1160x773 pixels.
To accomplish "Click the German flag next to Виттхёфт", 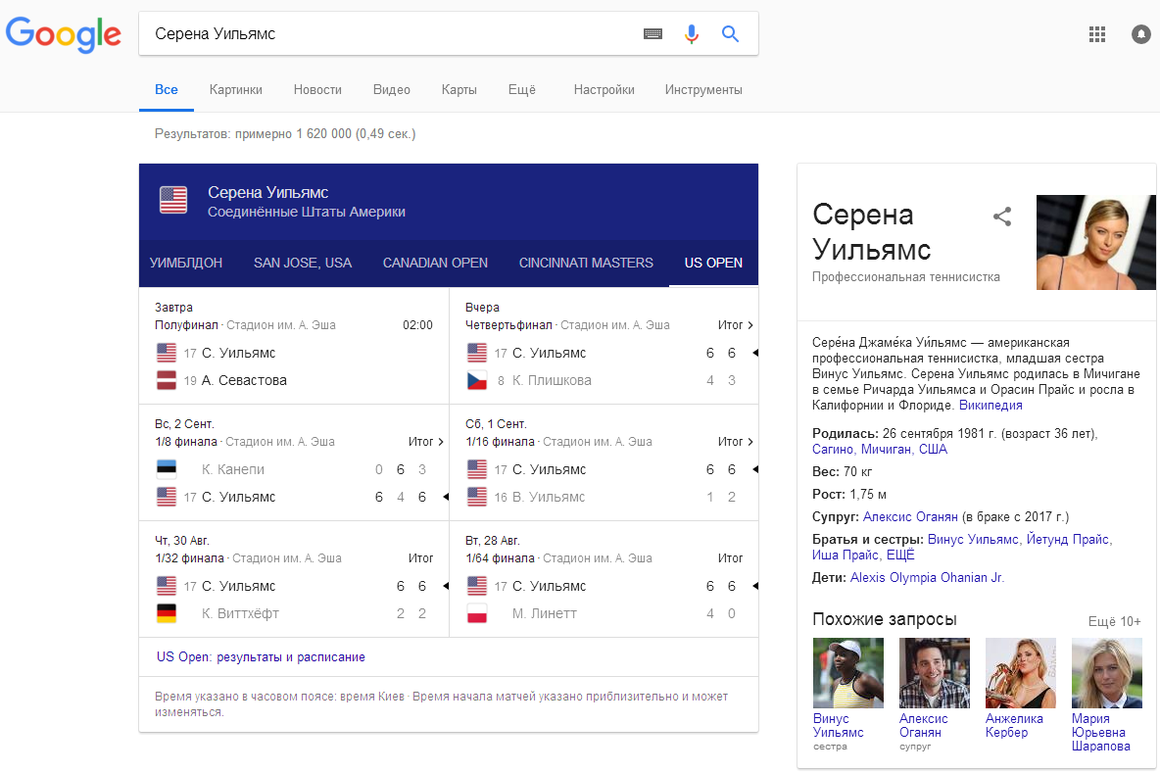I will click(x=167, y=613).
